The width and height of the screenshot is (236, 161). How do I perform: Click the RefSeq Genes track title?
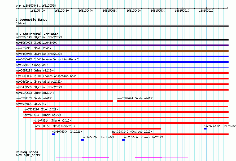click(27, 152)
